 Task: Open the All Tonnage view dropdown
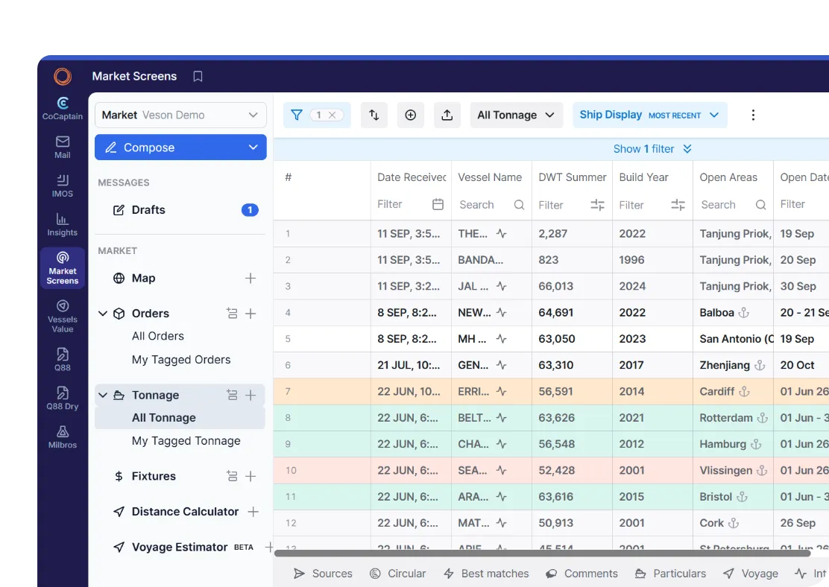coord(515,115)
